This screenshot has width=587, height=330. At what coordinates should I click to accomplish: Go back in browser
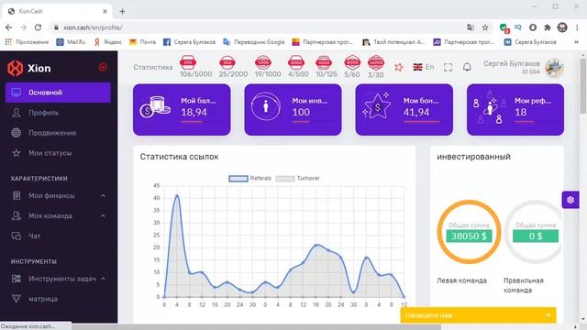point(8,27)
